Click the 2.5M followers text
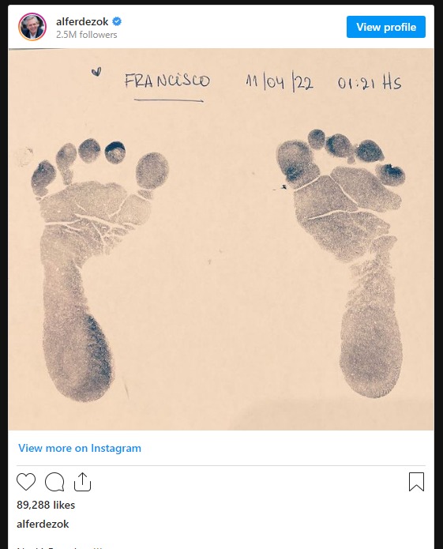This screenshot has width=443, height=549. 86,35
